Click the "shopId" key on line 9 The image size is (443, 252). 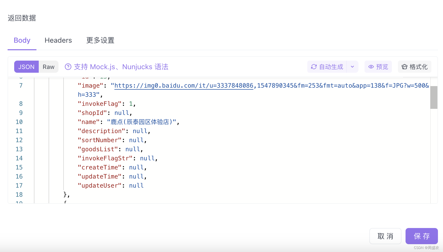pyautogui.click(x=92, y=113)
